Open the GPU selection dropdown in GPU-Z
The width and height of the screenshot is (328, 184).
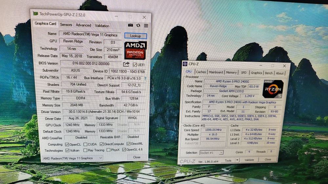[72, 158]
